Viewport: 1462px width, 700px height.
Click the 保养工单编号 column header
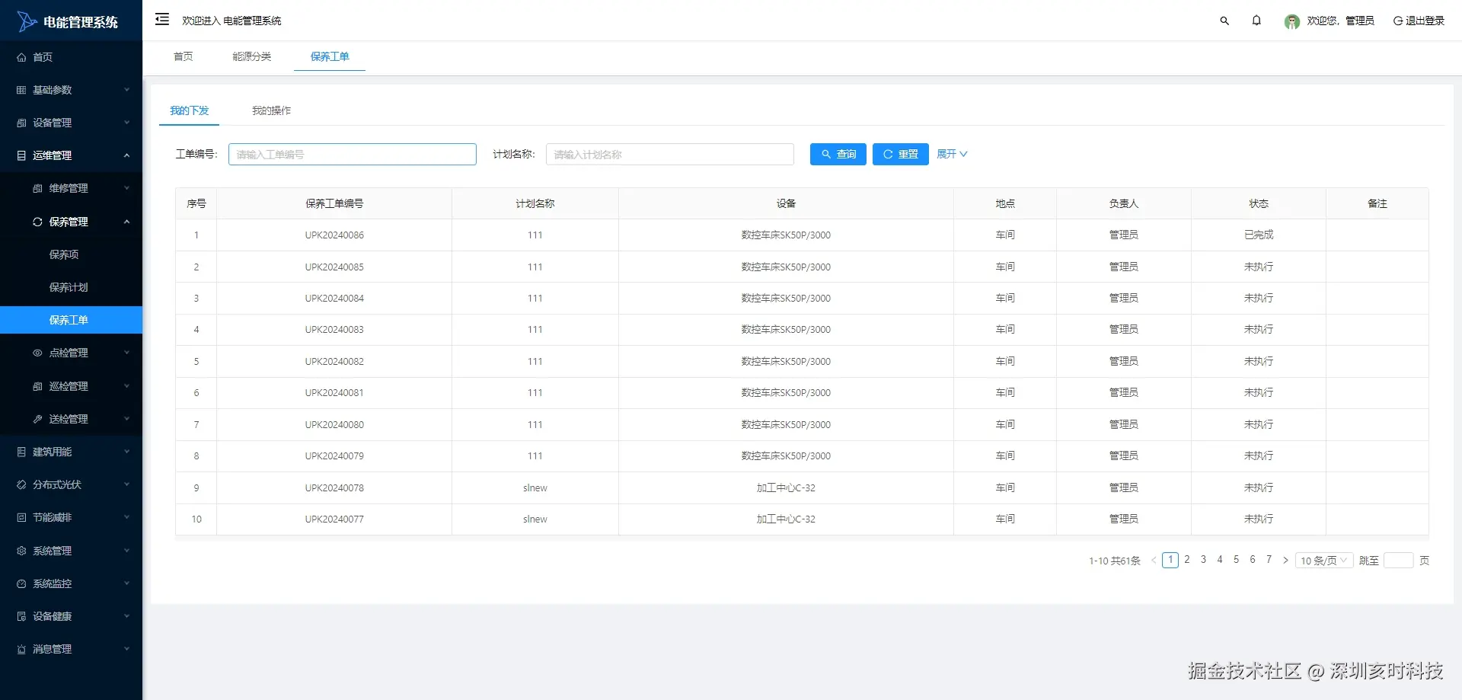pyautogui.click(x=334, y=203)
